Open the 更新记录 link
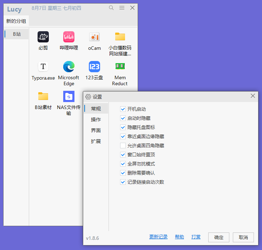 (x=158, y=237)
